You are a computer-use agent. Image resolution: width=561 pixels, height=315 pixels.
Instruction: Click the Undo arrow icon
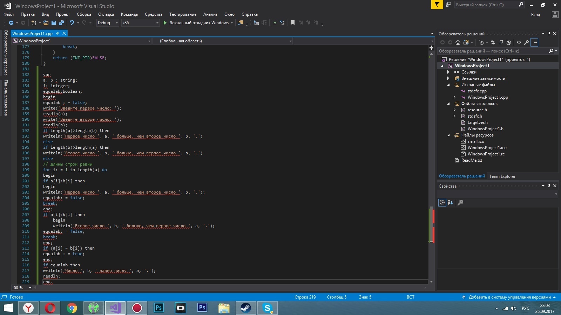click(x=72, y=23)
